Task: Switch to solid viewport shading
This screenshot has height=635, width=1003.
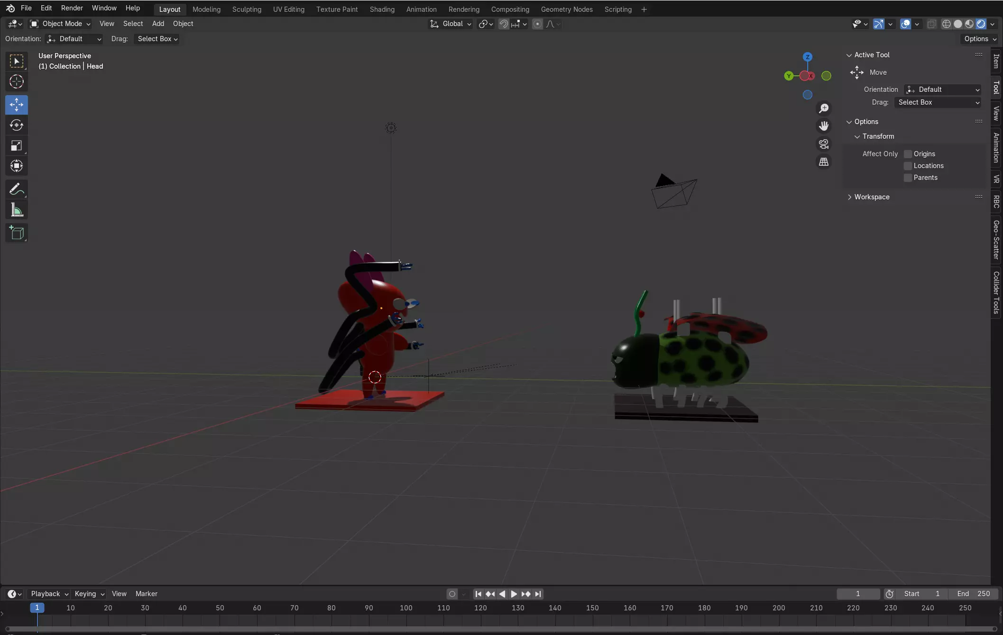Action: [x=958, y=24]
